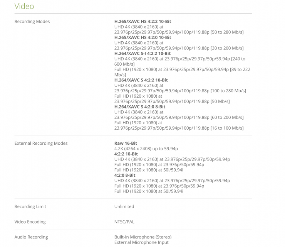Image resolution: width=285 pixels, height=247 pixels.
Task: Click the Audio Recording label
Action: 31,237
